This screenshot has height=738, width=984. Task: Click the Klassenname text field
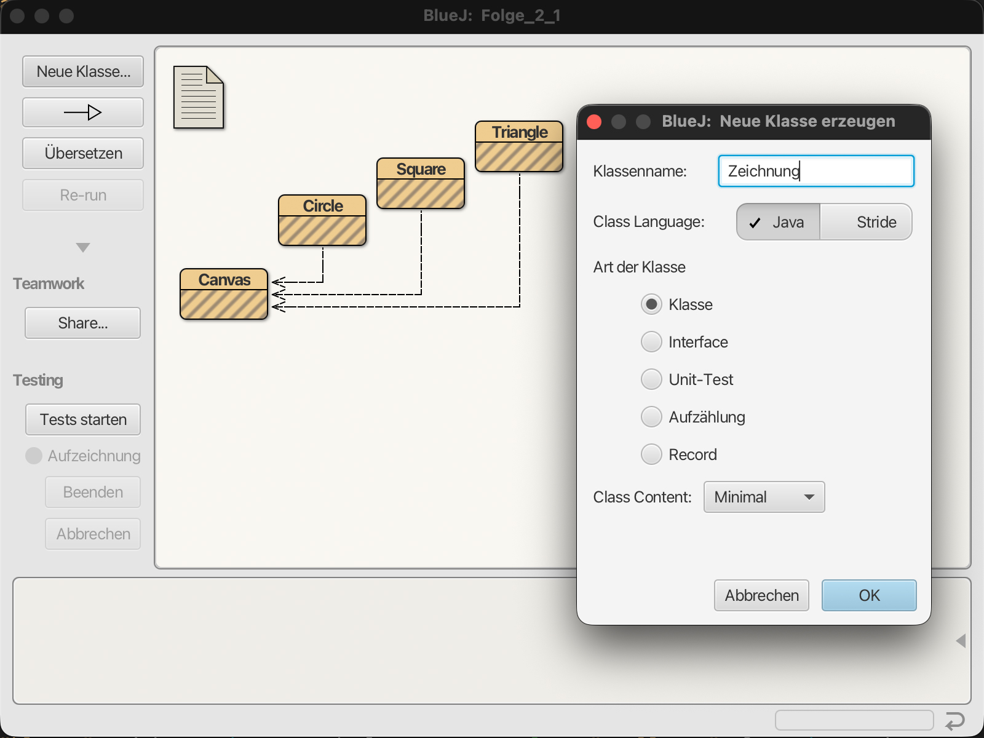(816, 171)
